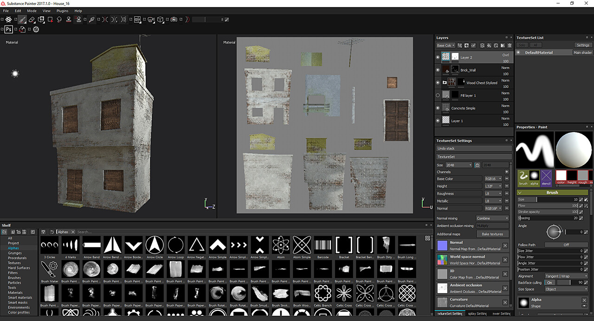Click the camera view mode icon
Viewport: 594px width, 321px height.
pyautogui.click(x=151, y=19)
